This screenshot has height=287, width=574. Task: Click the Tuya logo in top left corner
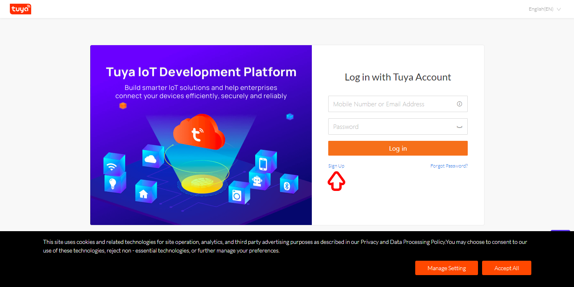tap(20, 9)
